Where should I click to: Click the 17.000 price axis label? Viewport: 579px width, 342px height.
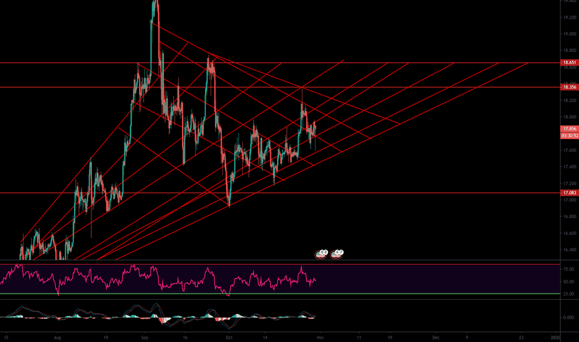[570, 200]
